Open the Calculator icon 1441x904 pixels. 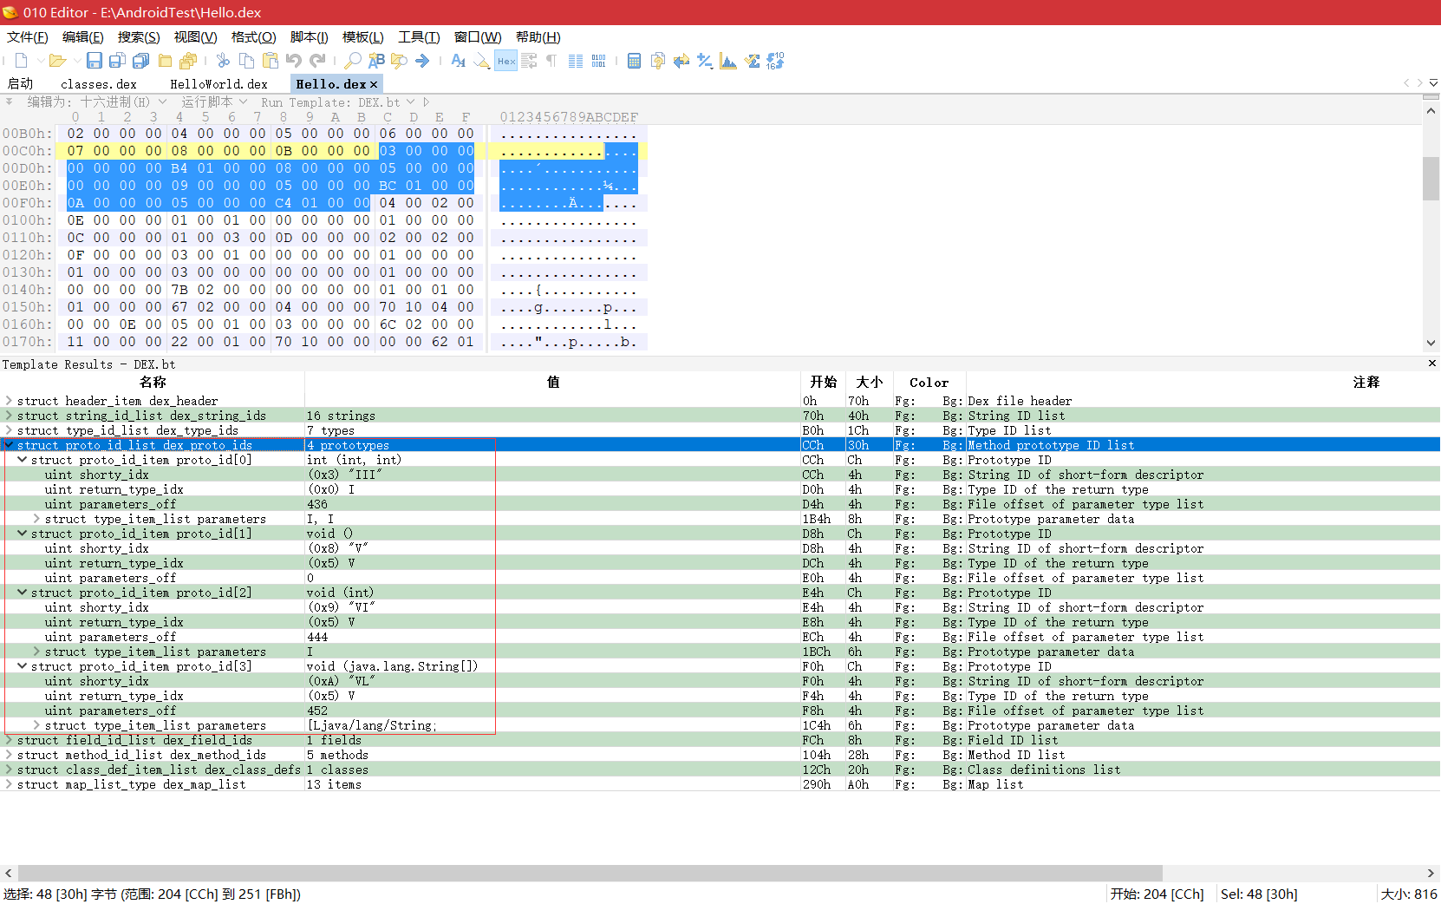[634, 61]
